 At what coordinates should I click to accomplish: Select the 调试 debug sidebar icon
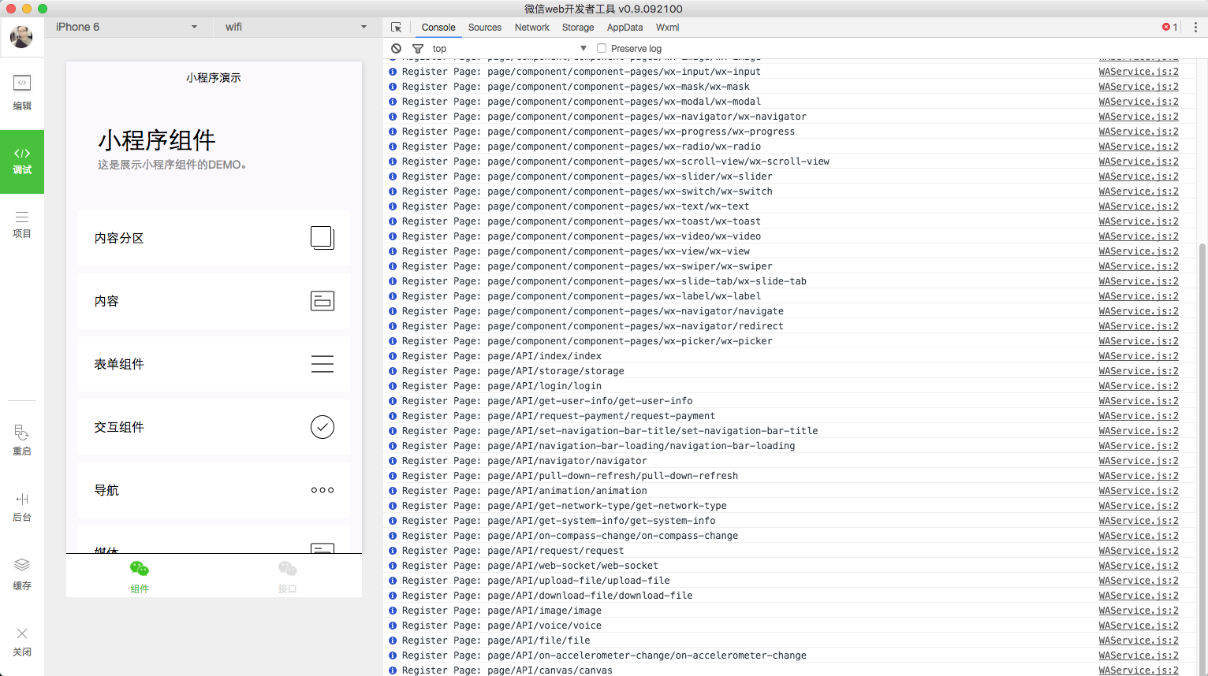point(22,161)
